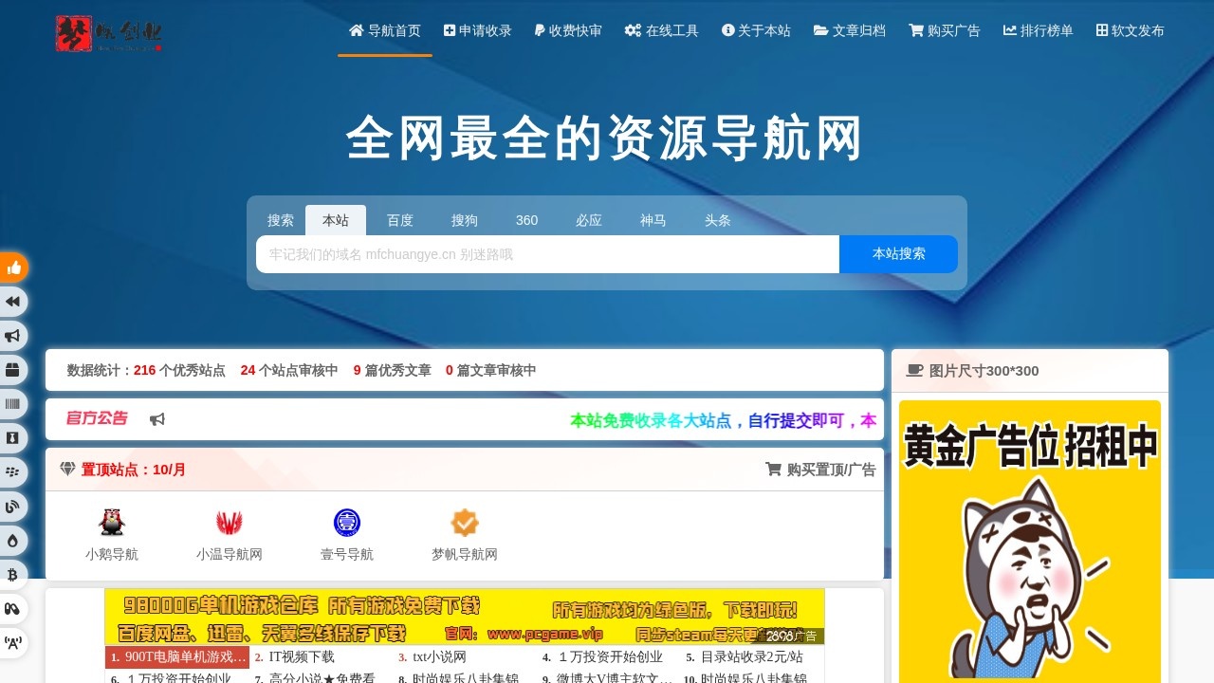The width and height of the screenshot is (1214, 683).
Task: Open ranked link 900T电脑单机游戏
Action: (x=177, y=656)
